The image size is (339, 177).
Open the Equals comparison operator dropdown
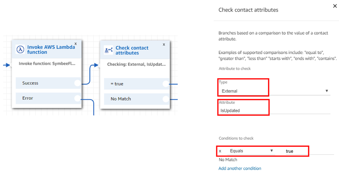tap(251, 151)
